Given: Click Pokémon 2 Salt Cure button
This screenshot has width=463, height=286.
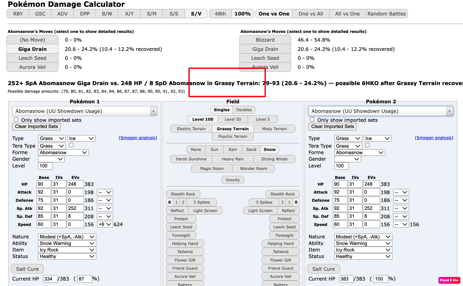Looking at the screenshot, I should coord(324,269).
